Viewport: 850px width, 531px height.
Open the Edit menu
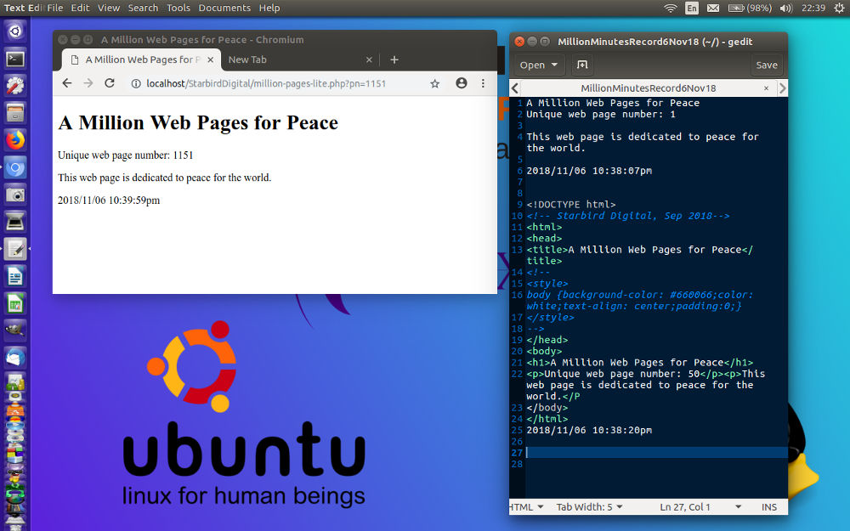coord(80,8)
